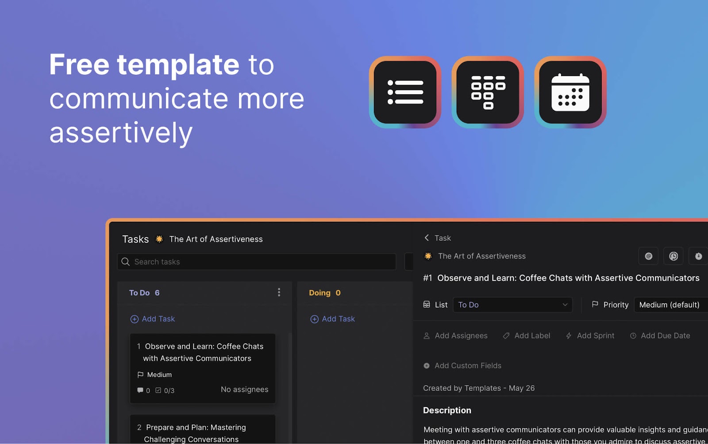Add a task in the To Do column
The image size is (708, 444).
pyautogui.click(x=153, y=319)
